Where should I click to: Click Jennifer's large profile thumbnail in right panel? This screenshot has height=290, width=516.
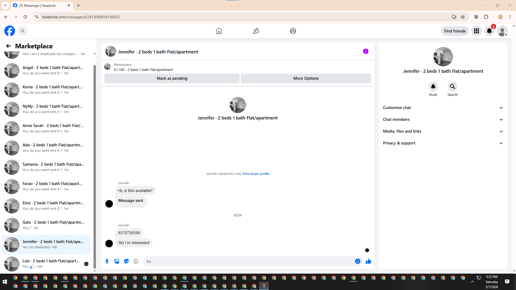[x=443, y=57]
